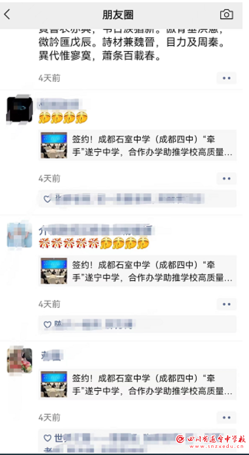Image resolution: width=249 pixels, height=455 pixels.
Task: Tap the heart likes icon under second article
Action: [47, 325]
